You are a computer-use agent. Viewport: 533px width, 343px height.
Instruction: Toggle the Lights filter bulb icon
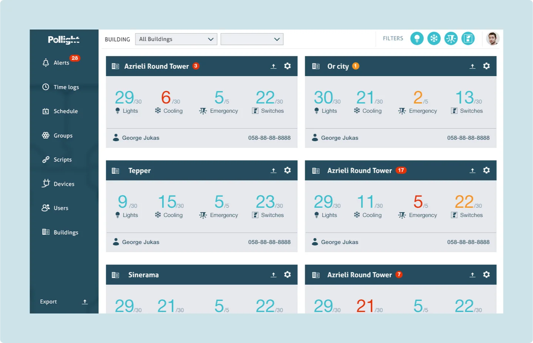tap(417, 38)
